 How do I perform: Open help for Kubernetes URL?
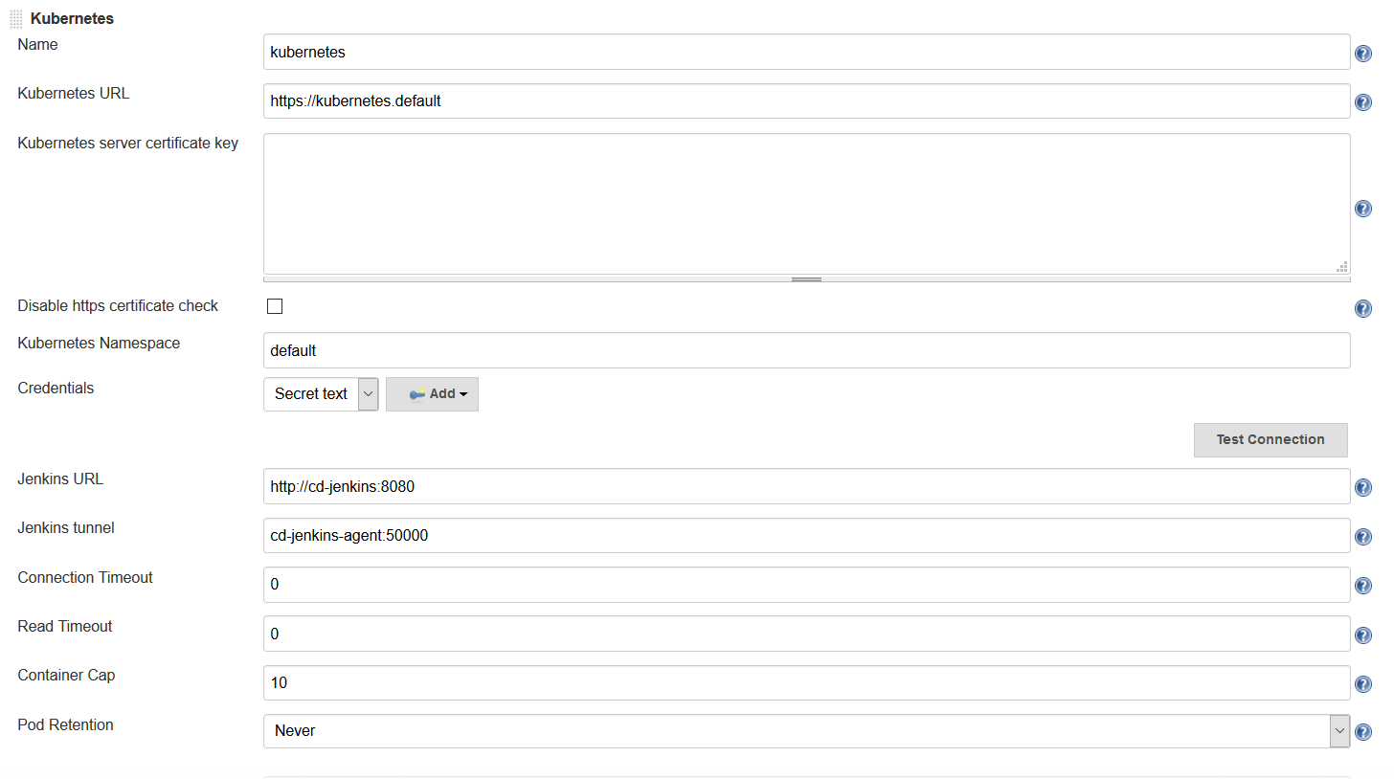[x=1363, y=101]
